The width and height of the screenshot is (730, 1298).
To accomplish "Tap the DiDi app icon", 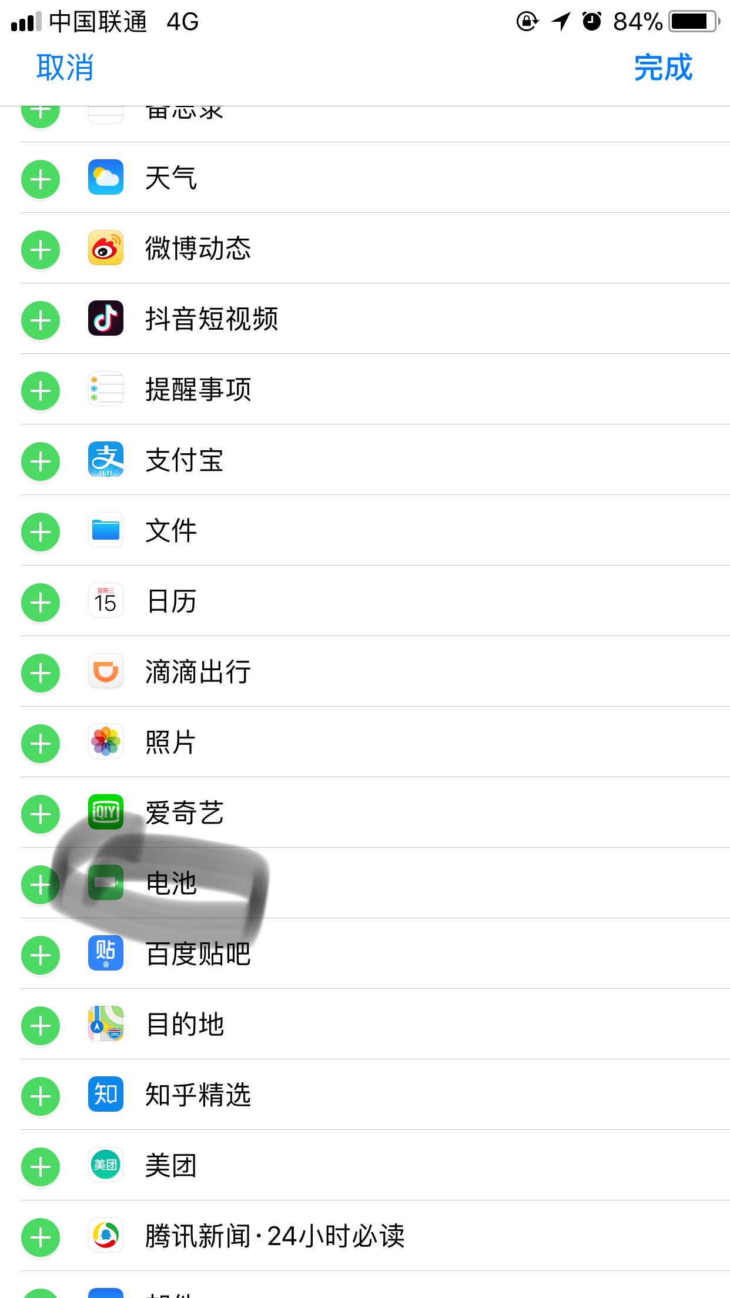I will 106,671.
